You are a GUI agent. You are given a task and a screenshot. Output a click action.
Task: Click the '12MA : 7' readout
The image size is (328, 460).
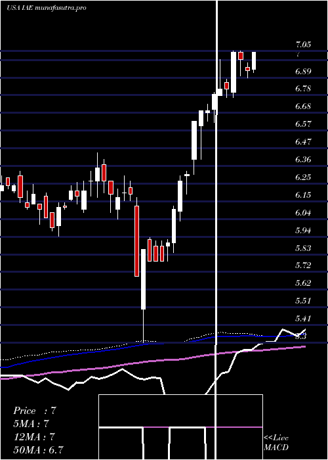35,437
